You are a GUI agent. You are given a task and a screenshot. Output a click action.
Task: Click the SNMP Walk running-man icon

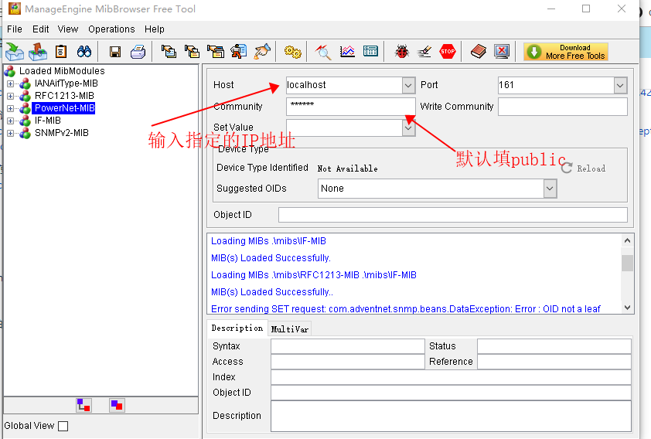point(239,52)
